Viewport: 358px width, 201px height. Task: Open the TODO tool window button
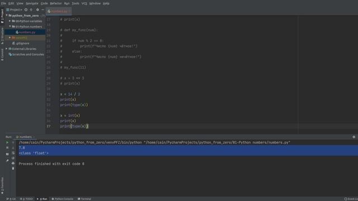26,199
